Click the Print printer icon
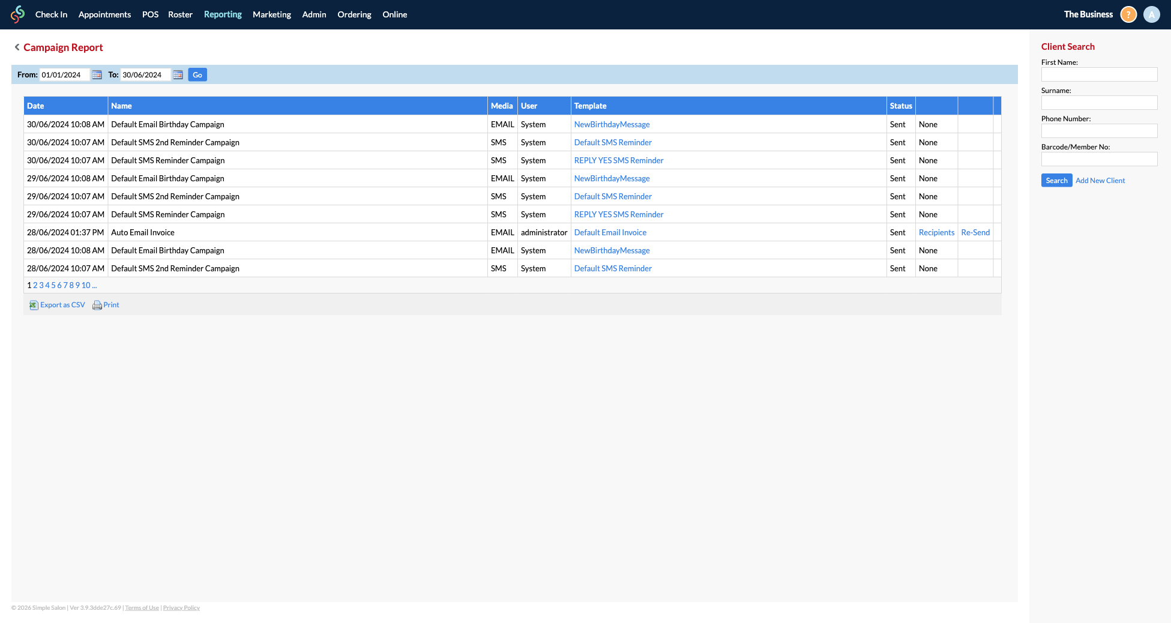Screen dimensions: 1171x623 [97, 305]
